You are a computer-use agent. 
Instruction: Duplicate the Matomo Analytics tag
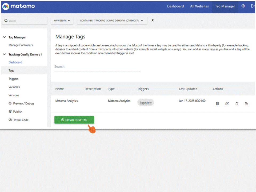(x=246, y=104)
